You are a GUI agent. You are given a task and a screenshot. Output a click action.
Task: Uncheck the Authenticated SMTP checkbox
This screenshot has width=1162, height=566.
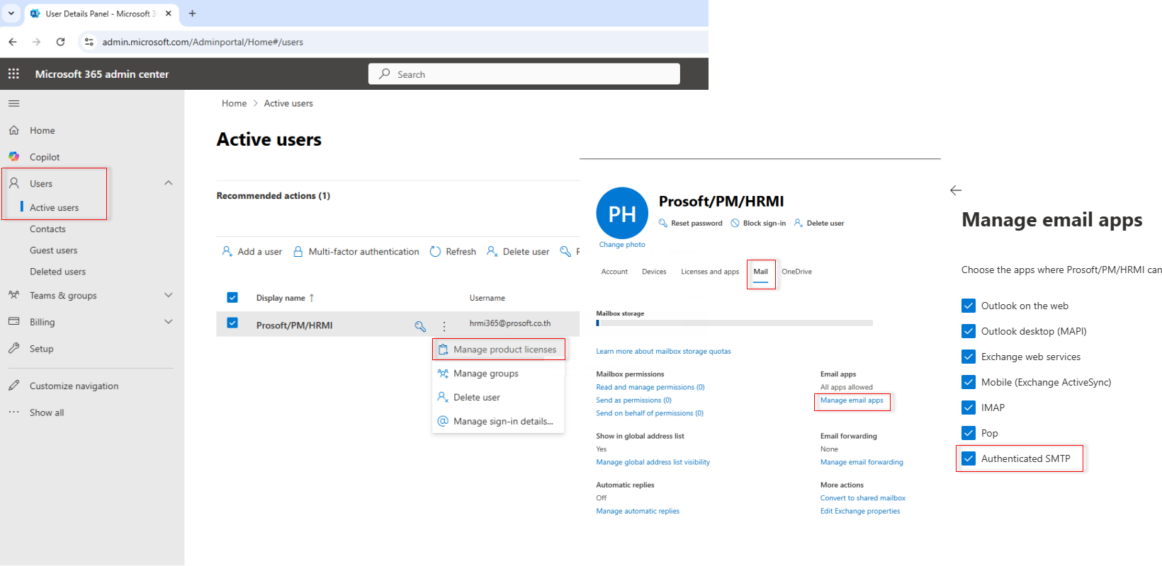[969, 458]
